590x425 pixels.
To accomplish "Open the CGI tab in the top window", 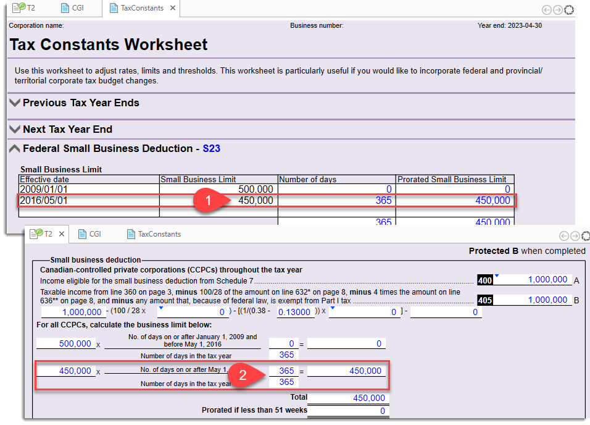I will coord(72,8).
